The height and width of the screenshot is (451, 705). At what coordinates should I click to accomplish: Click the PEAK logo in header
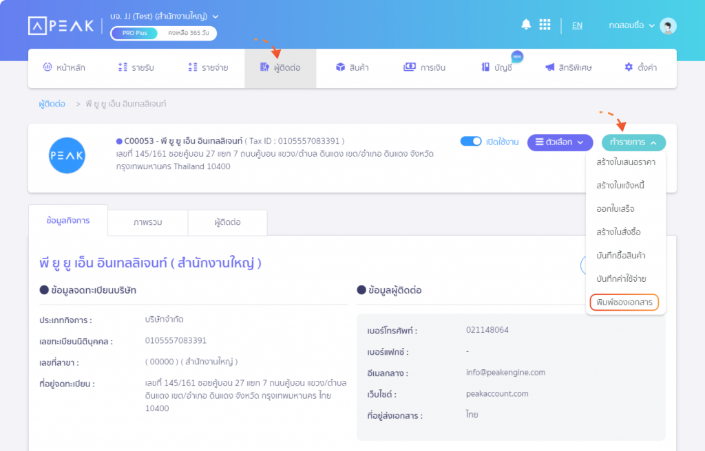[63, 25]
